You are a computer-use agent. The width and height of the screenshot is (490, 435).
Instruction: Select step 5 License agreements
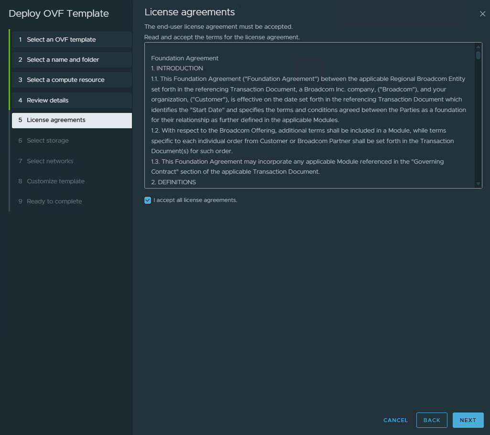[56, 120]
